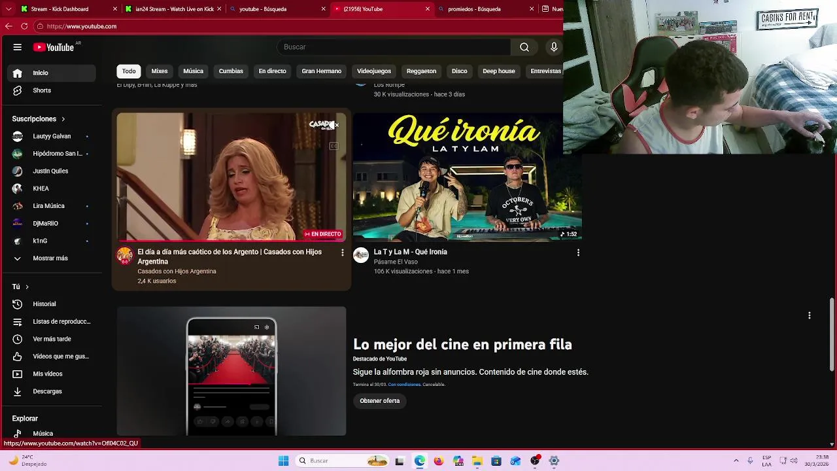
Task: Open Justin Quiles channel subscription
Action: tap(52, 171)
